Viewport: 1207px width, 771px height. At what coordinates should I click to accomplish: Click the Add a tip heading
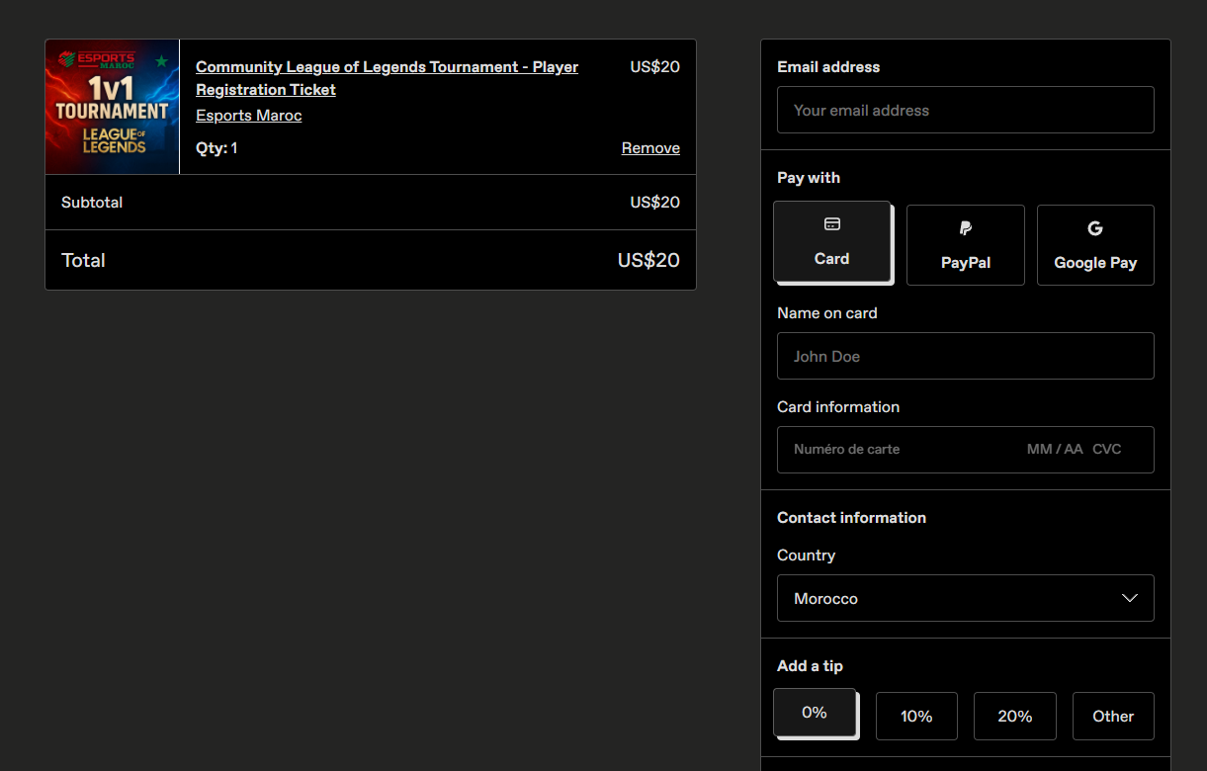click(x=810, y=665)
